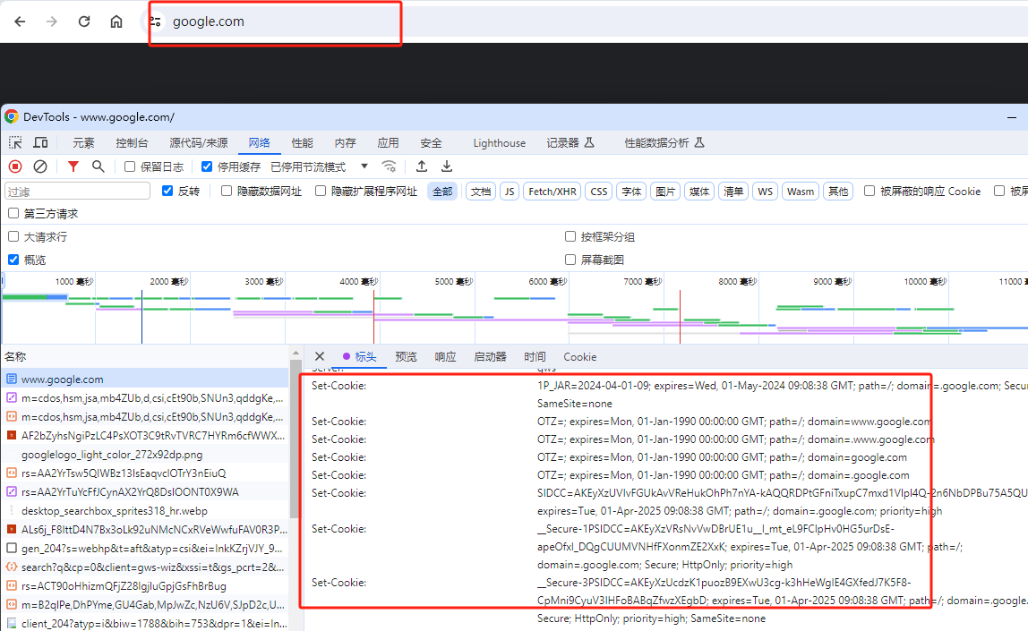Screen dimensions: 1028x631
Task: Enable the 屏幕截图 checkbox
Action: pyautogui.click(x=570, y=260)
